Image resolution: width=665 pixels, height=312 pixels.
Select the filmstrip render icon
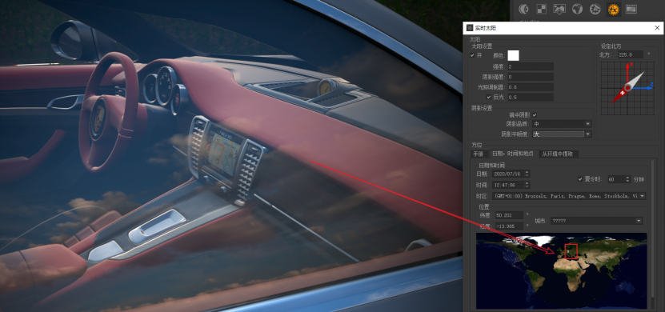[631, 9]
